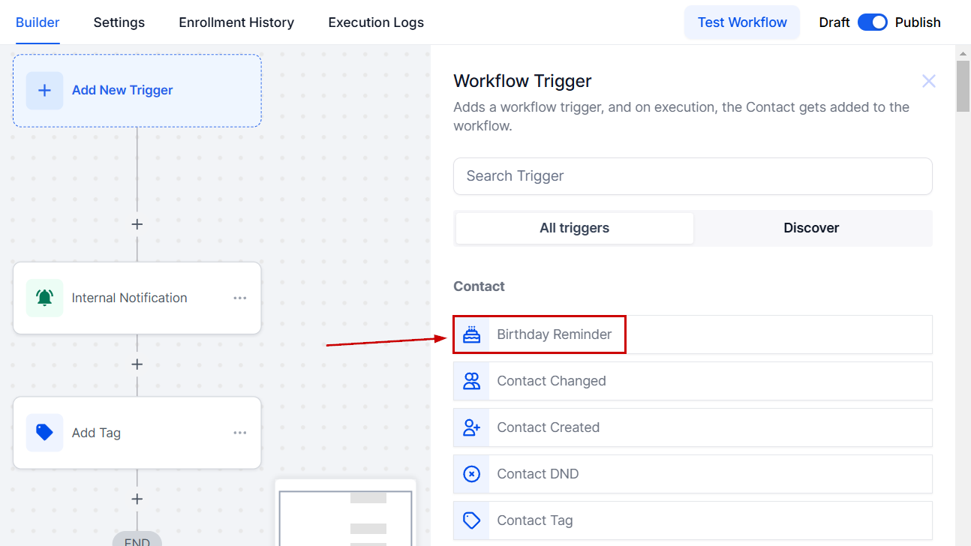Open the Execution Logs tab

coord(376,22)
